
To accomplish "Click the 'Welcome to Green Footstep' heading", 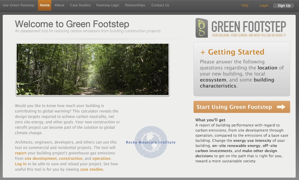I will click(72, 24).
